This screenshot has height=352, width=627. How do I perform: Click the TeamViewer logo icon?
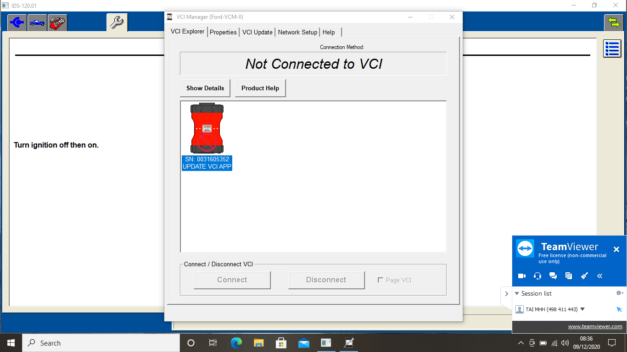[x=525, y=249]
